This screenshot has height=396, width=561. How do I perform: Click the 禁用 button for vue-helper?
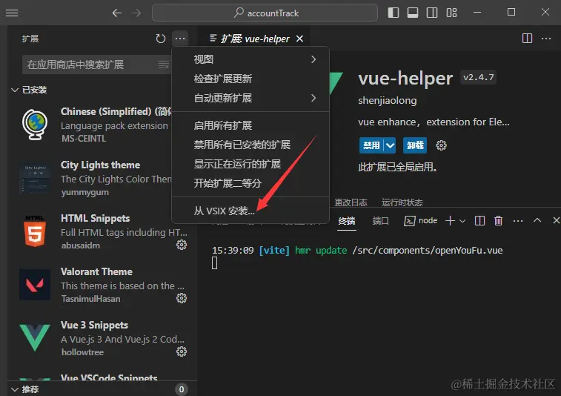371,145
